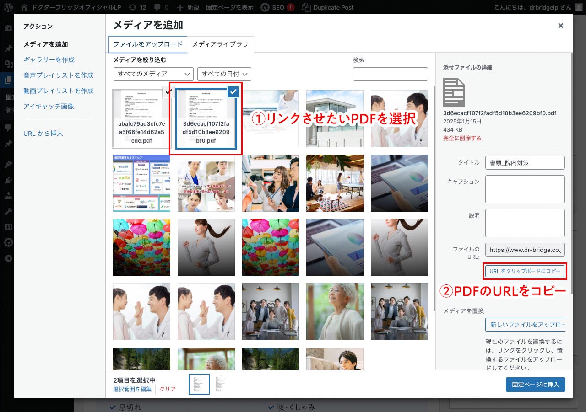This screenshot has width=586, height=412.
Task: Select the abafc79ad3cfc7e...cdc.pdf file thumbnail
Action: [141, 118]
